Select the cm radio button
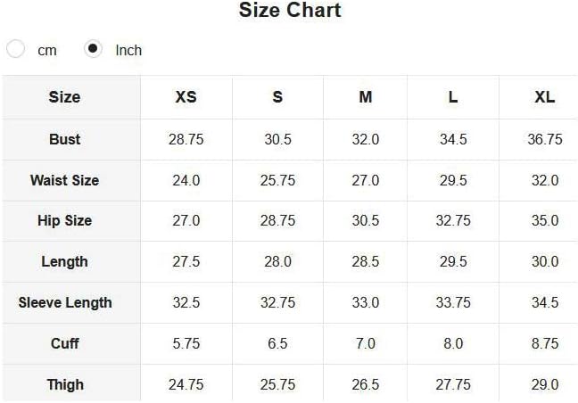 coord(15,49)
